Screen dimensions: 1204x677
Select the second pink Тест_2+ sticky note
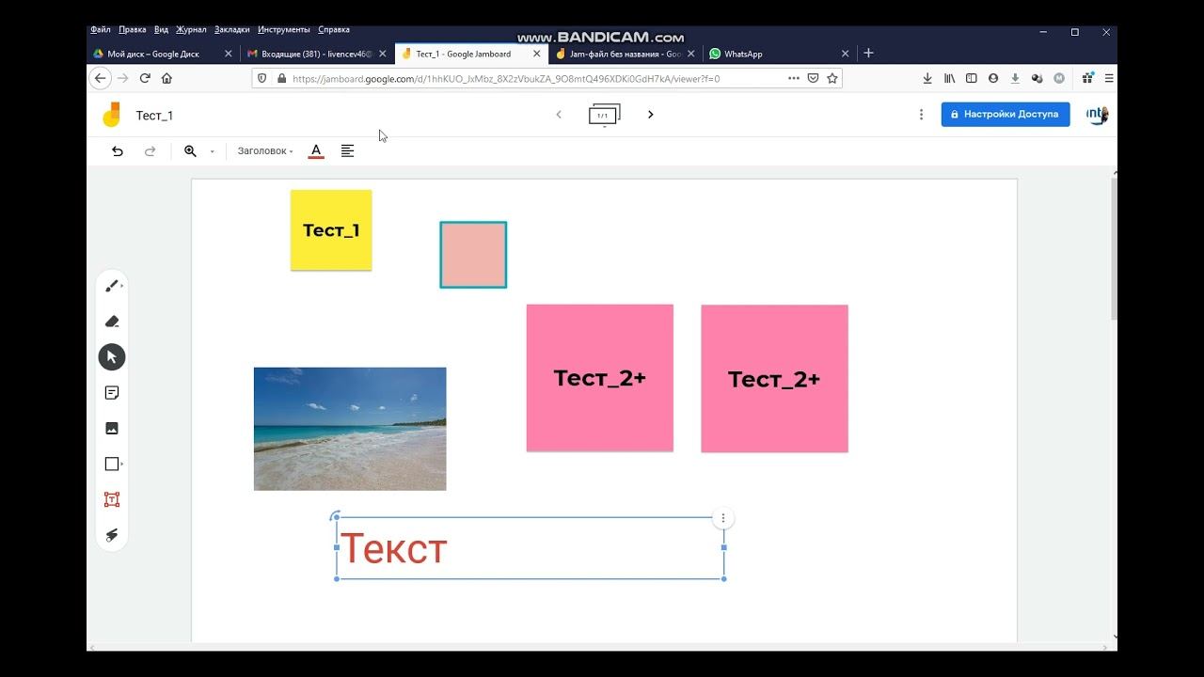774,379
